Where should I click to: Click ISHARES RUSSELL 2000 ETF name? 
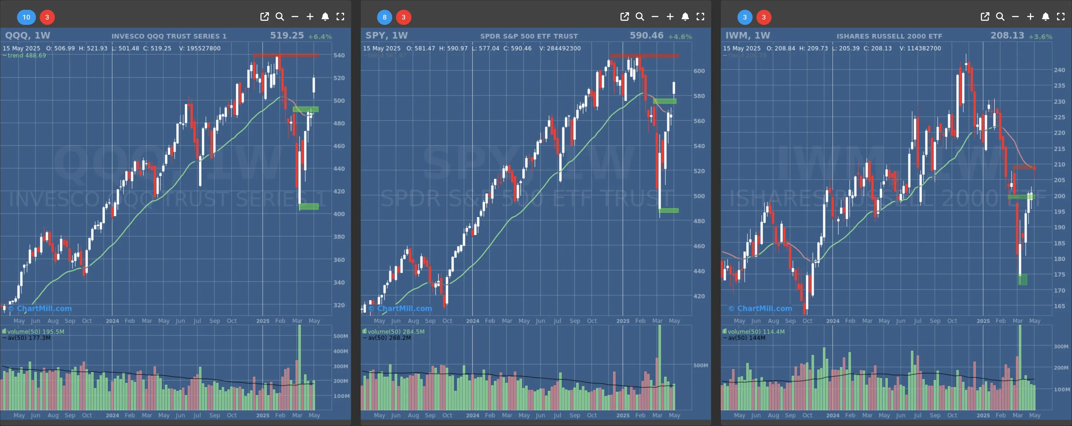[889, 36]
